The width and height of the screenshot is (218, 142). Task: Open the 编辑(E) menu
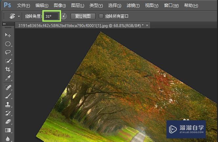click(x=42, y=6)
